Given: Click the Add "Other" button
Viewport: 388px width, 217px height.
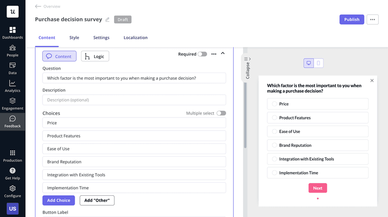Looking at the screenshot, I should pyautogui.click(x=97, y=201).
